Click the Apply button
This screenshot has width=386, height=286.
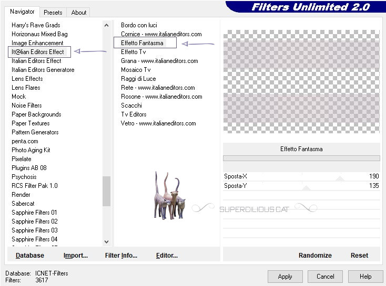tap(285, 277)
